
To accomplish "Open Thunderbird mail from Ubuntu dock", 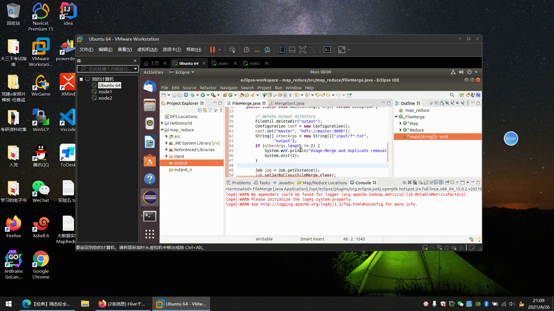I will 150,87.
